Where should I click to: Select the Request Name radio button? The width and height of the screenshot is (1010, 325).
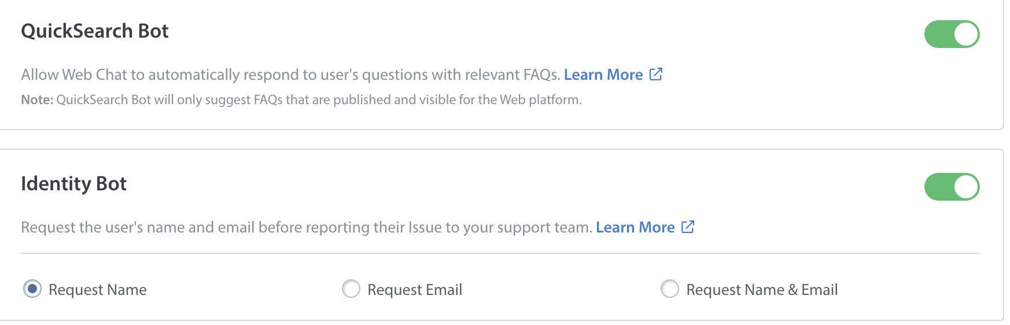32,289
